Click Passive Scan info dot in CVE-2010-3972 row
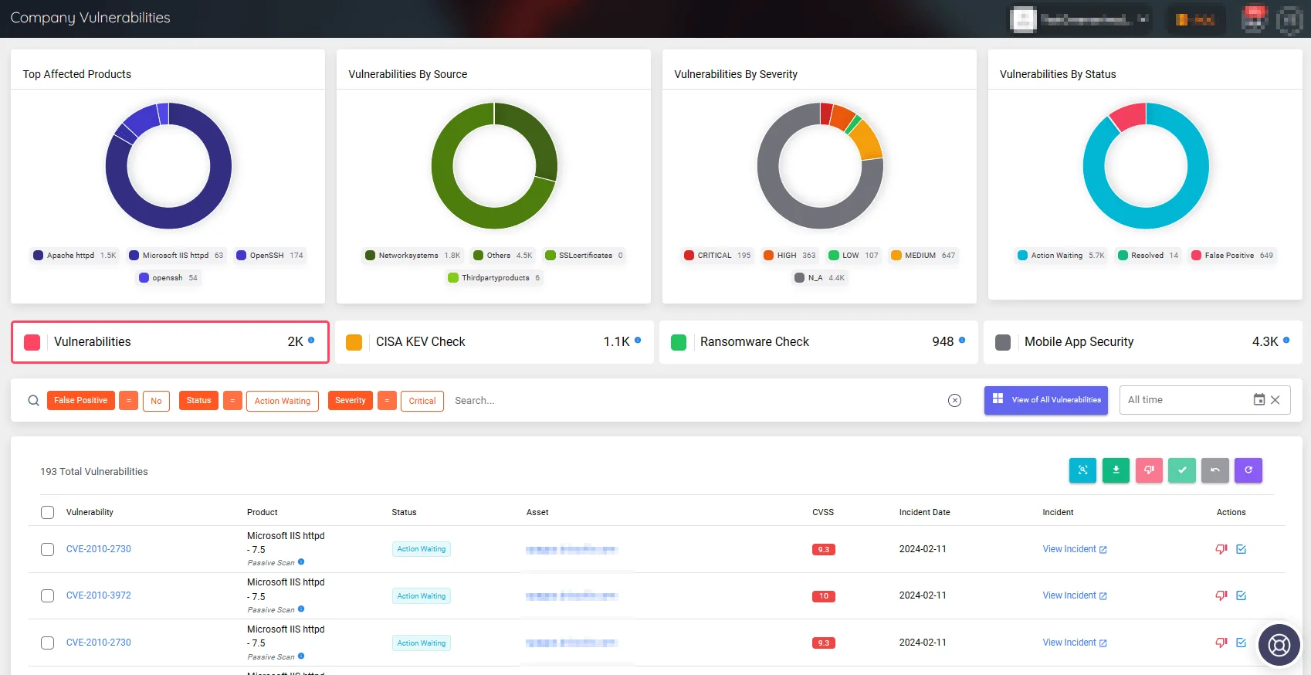The image size is (1311, 675). [x=301, y=609]
